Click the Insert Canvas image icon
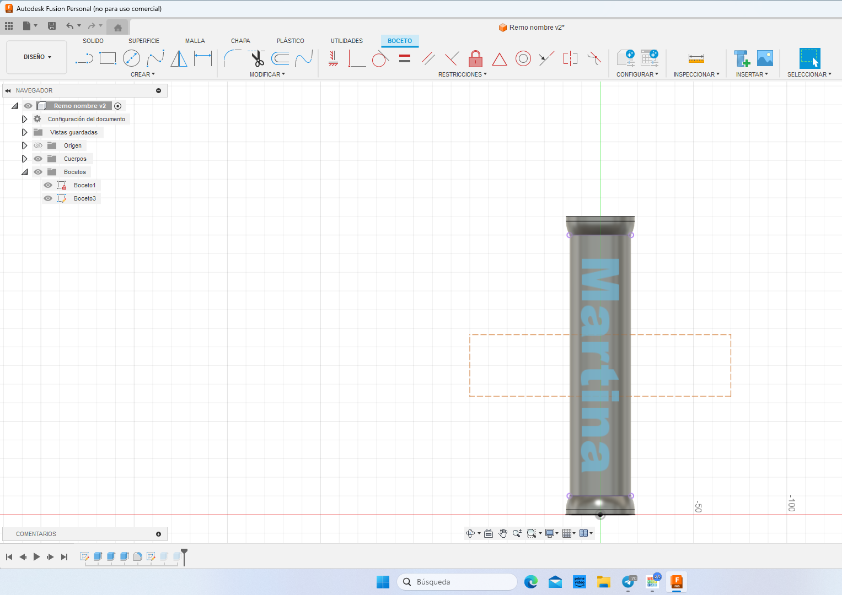Screen dimensions: 842x595 coord(765,58)
